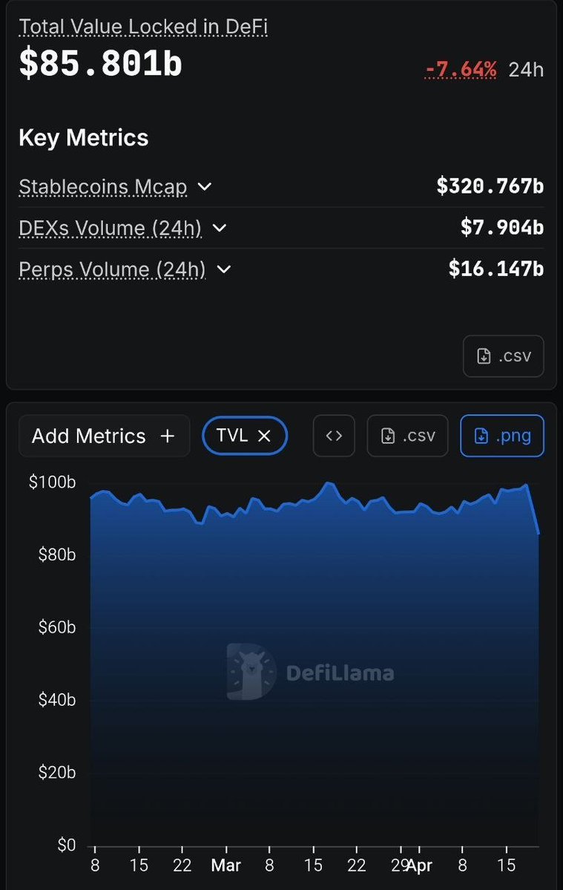
Task: Download chart data as .csv
Action: tap(407, 436)
